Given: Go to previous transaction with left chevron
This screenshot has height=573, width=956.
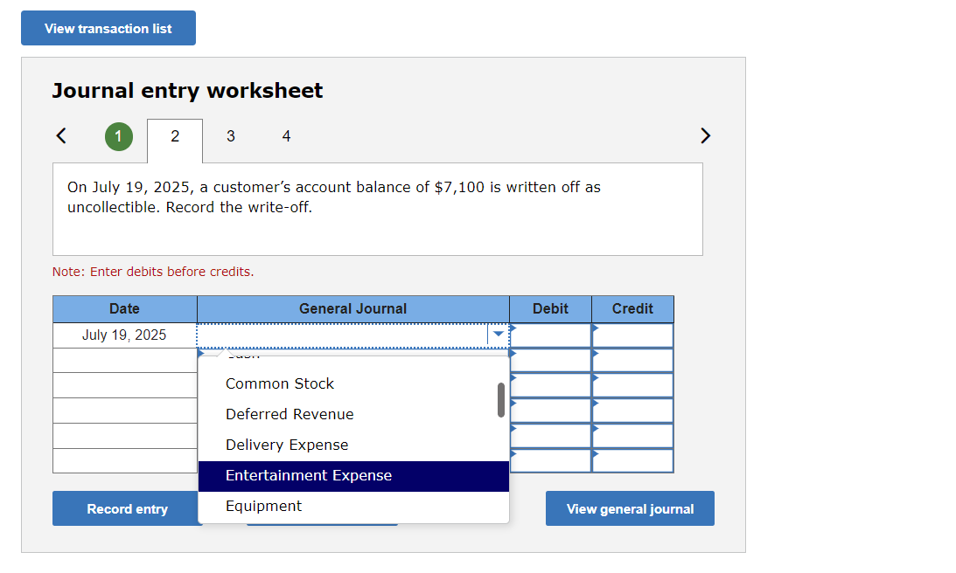Looking at the screenshot, I should (x=61, y=135).
